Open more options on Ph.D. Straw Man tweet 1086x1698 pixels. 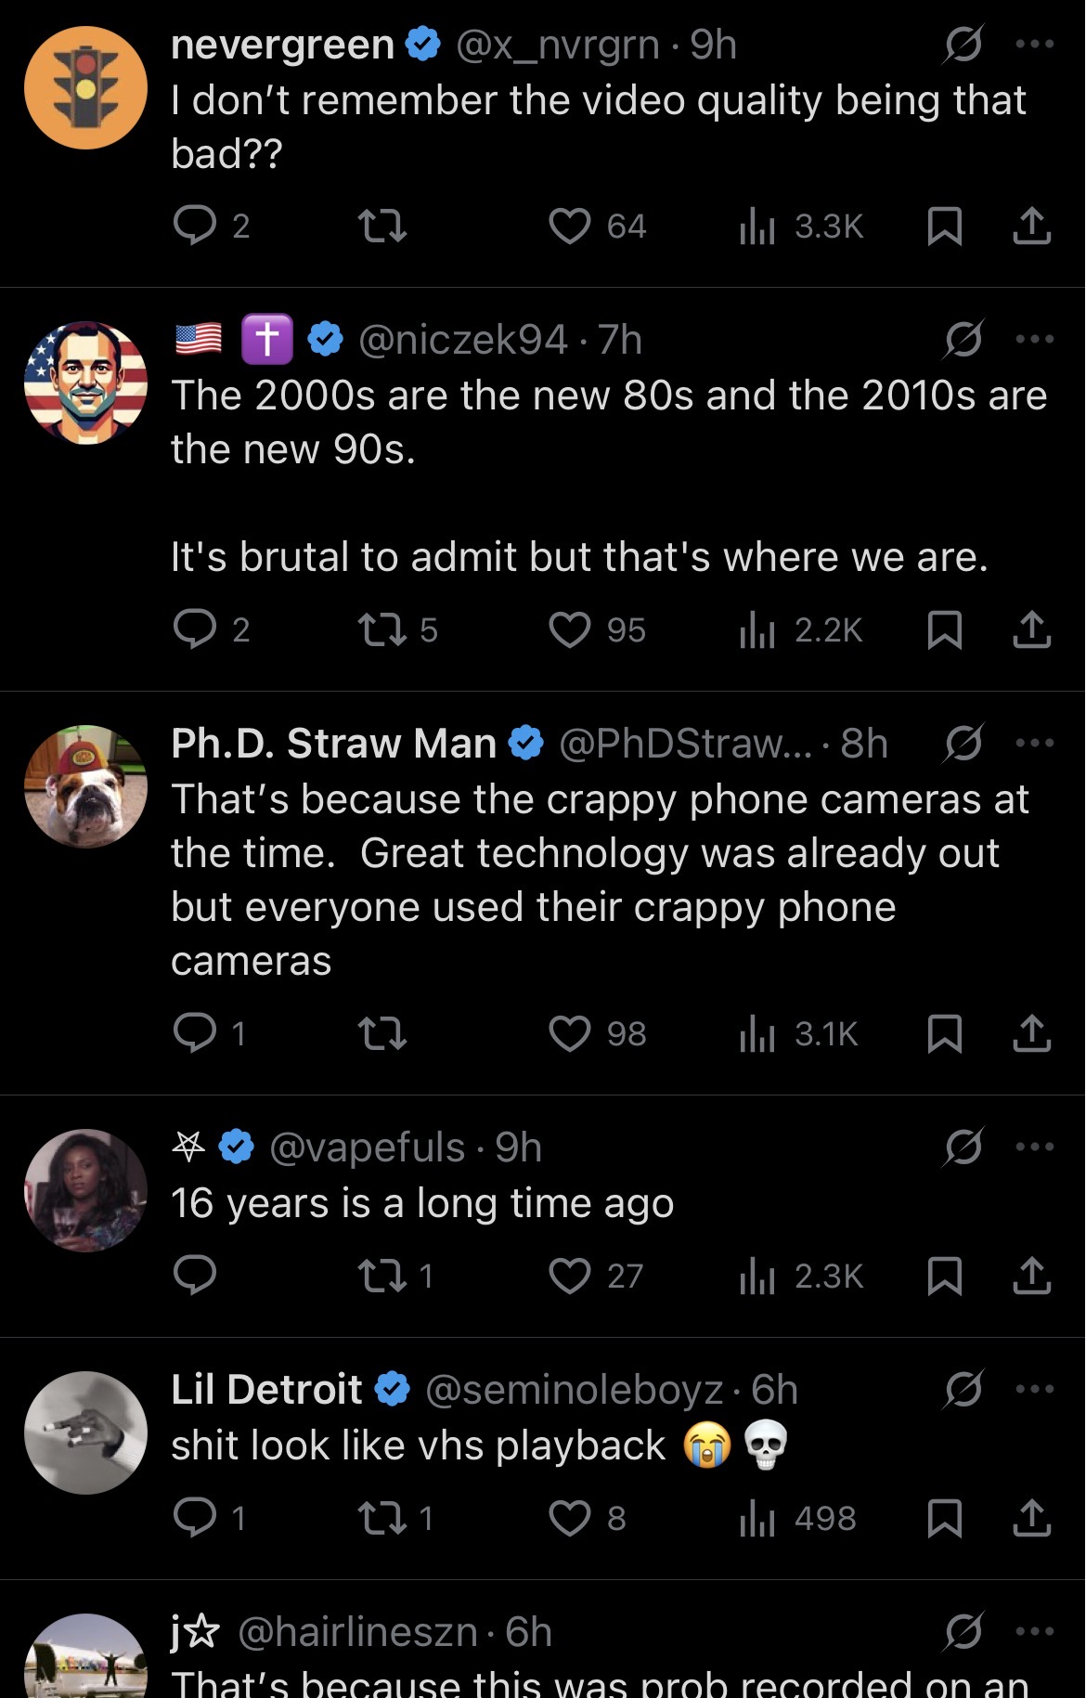tap(1035, 744)
